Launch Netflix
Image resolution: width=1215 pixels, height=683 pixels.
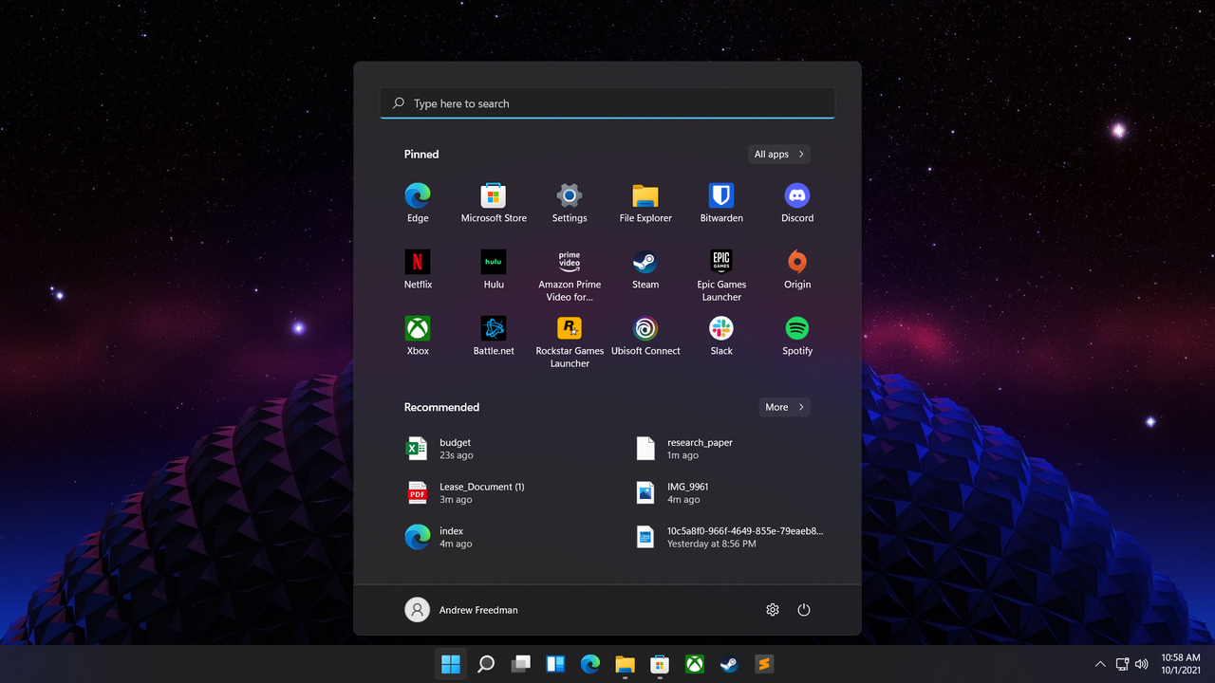click(x=418, y=269)
